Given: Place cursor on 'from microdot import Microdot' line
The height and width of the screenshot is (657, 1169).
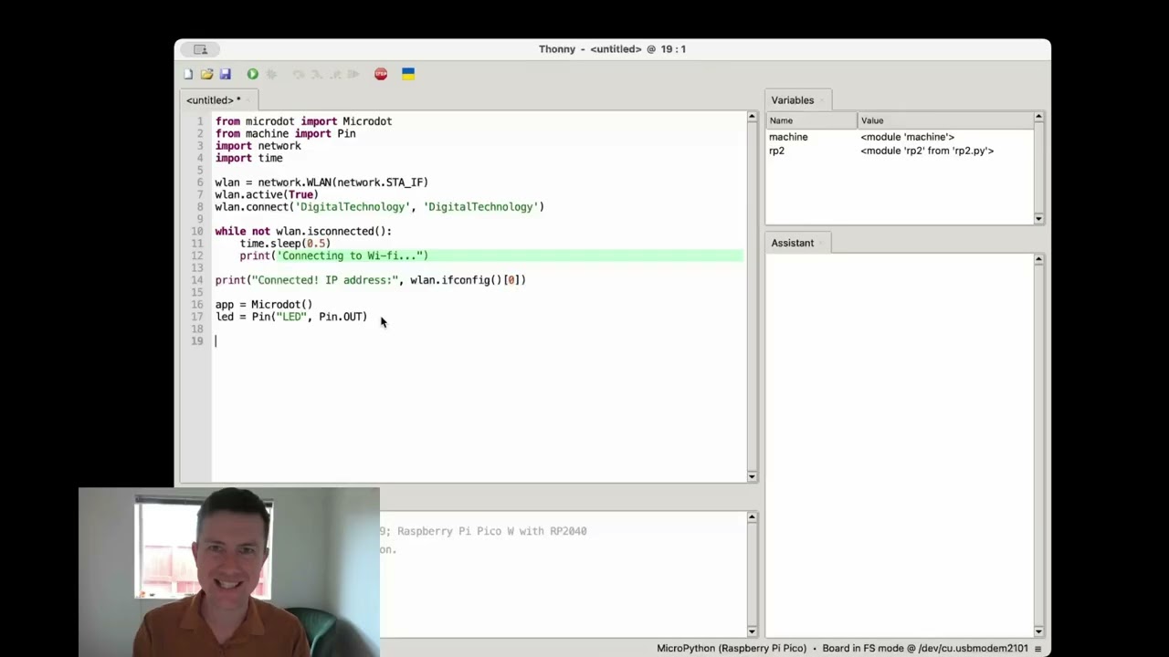Looking at the screenshot, I should [303, 121].
